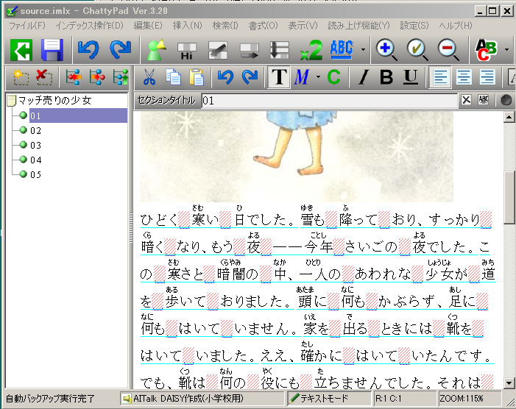Select section 01 in tree
Image resolution: width=516 pixels, height=409 pixels.
click(78, 115)
